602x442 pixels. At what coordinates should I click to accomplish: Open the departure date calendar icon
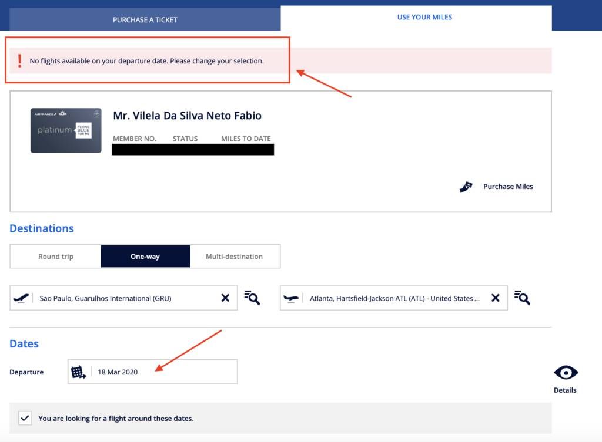79,372
